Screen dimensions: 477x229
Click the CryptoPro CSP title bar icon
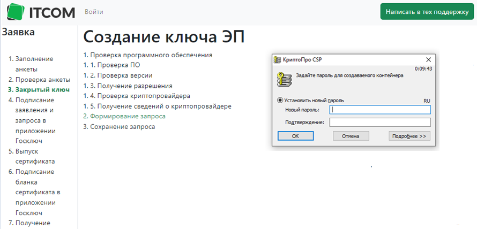277,59
